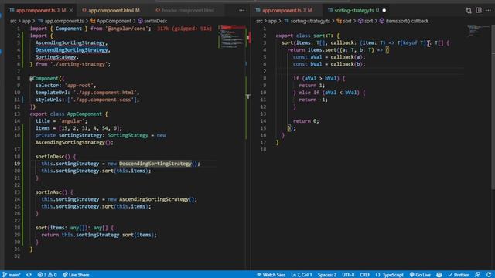495x278 pixels.
Task: Click 'if (aVal > bVal) {' line
Action: tap(319, 79)
